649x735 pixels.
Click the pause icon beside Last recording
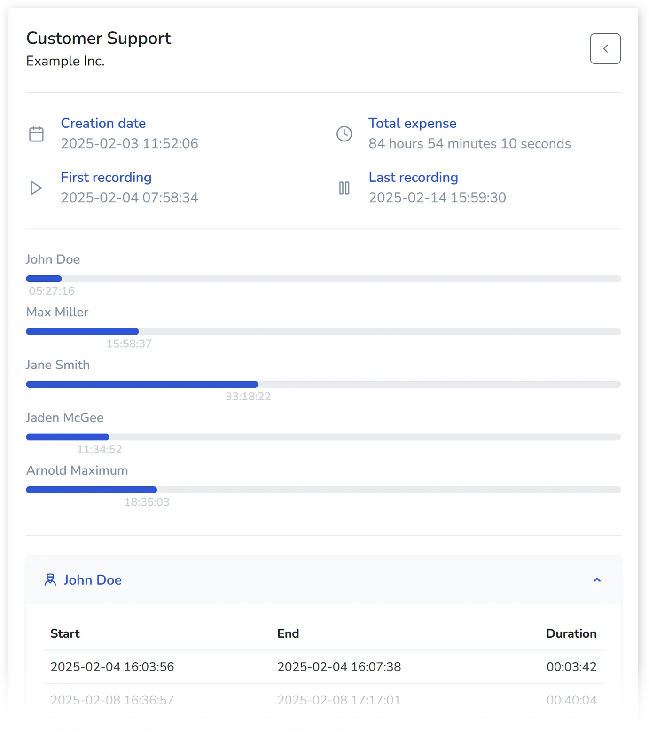coord(344,188)
